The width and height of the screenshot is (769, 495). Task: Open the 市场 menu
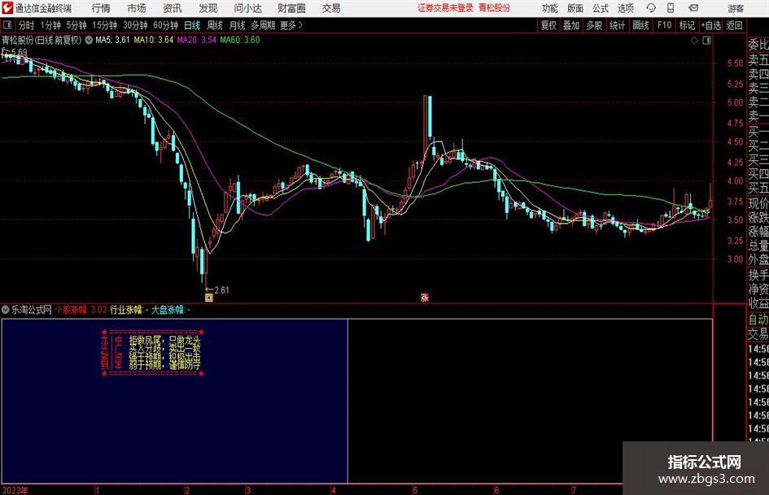pyautogui.click(x=137, y=8)
